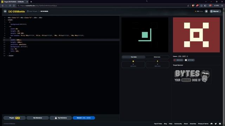Screen dimensions: 225x126
Task: Submit the solution
Action: pos(84,118)
